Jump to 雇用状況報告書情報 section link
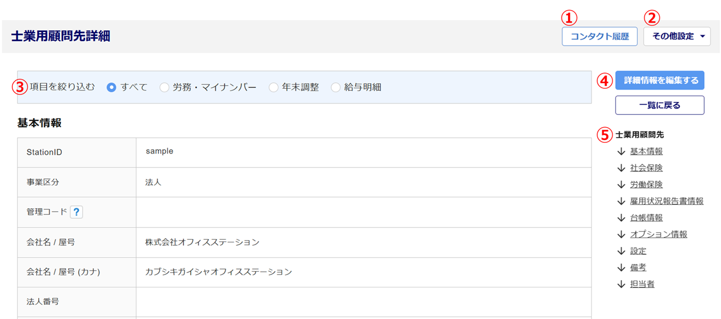The width and height of the screenshot is (721, 319). click(x=667, y=201)
